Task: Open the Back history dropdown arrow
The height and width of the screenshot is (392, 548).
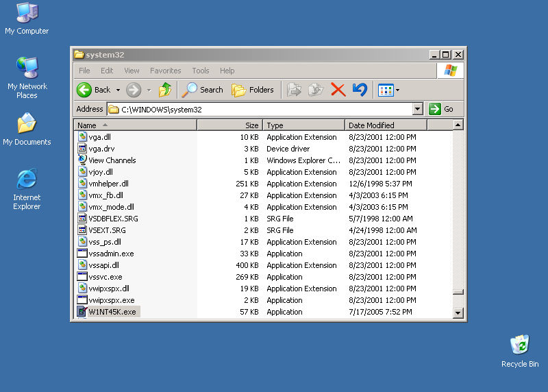Action: [118, 90]
